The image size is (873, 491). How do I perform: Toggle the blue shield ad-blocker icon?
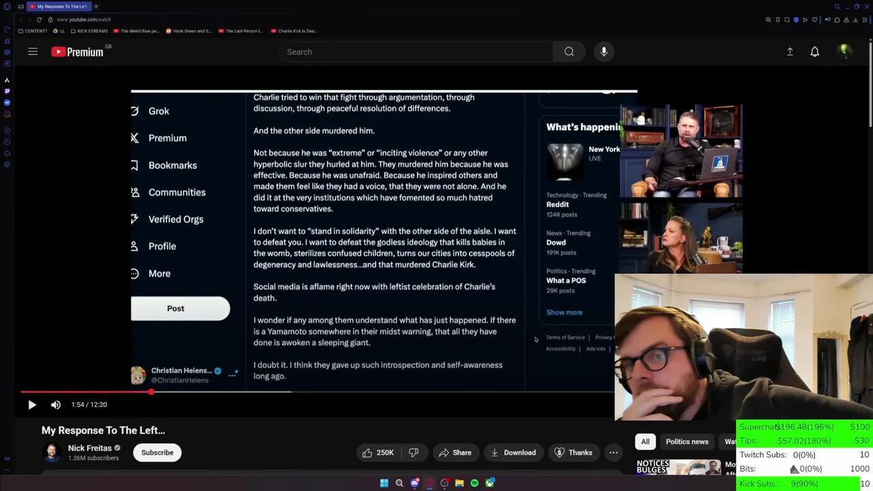[x=796, y=20]
